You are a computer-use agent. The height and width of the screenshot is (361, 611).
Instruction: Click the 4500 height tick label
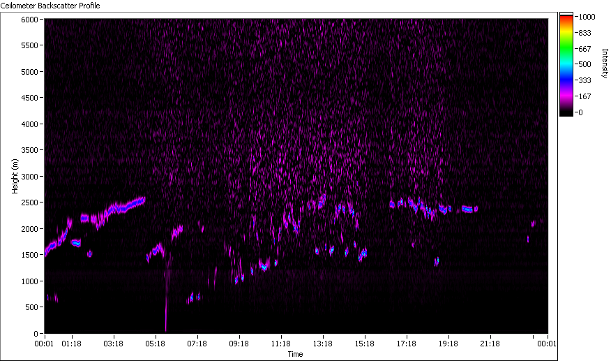pyautogui.click(x=29, y=98)
